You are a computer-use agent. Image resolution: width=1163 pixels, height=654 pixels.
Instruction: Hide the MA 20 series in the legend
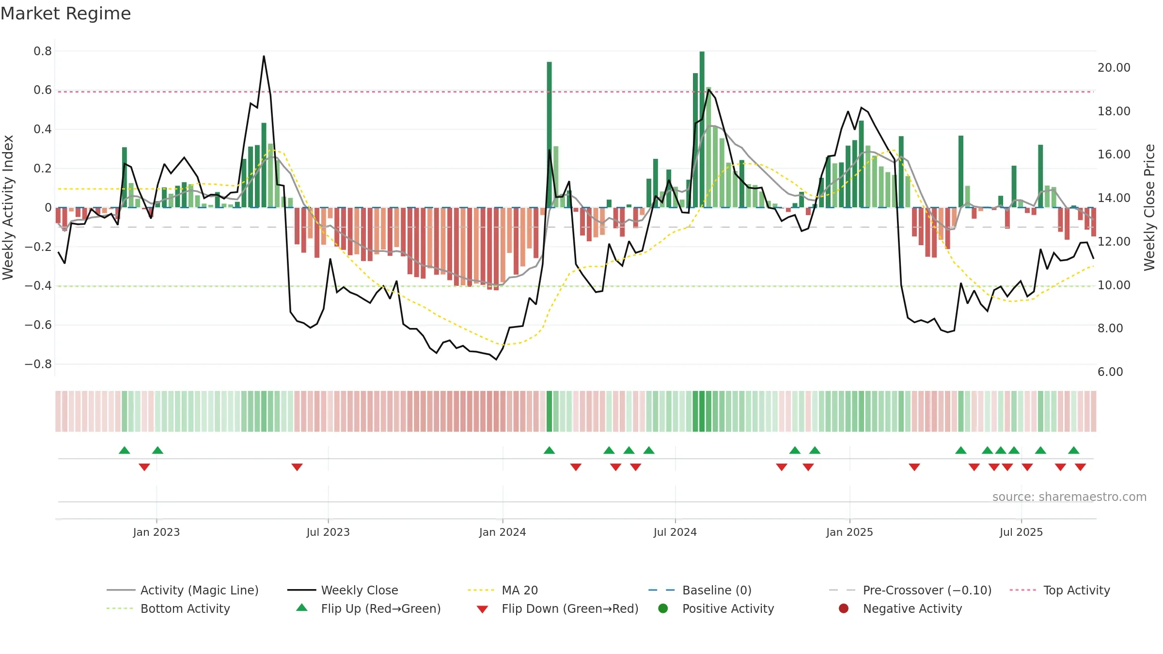pos(503,590)
